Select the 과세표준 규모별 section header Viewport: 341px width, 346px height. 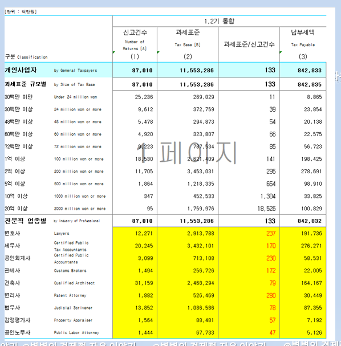26,84
